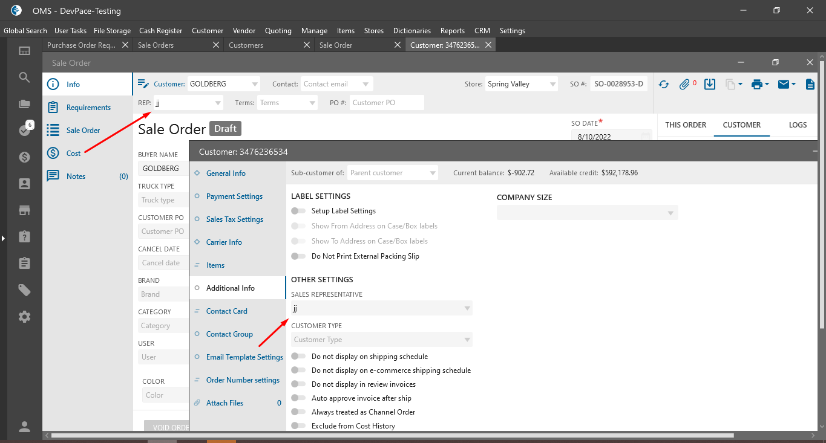Click the download/save arrow icon
This screenshot has height=443, width=826.
710,84
